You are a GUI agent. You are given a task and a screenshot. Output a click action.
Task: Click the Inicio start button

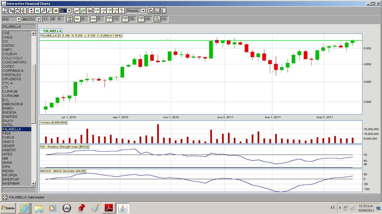(x=8, y=208)
